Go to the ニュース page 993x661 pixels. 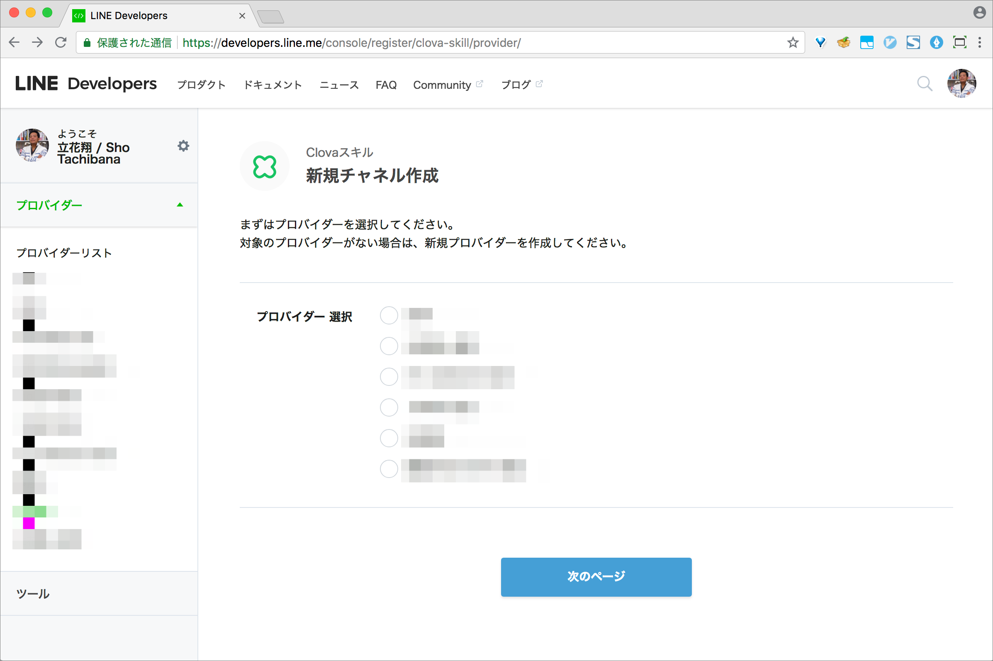pos(339,85)
